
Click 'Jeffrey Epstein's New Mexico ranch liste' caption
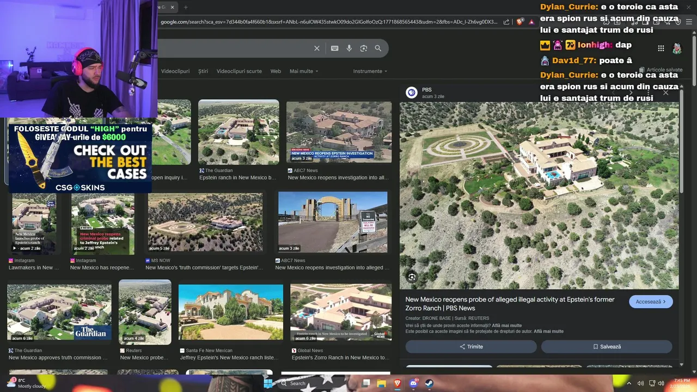[229, 358]
